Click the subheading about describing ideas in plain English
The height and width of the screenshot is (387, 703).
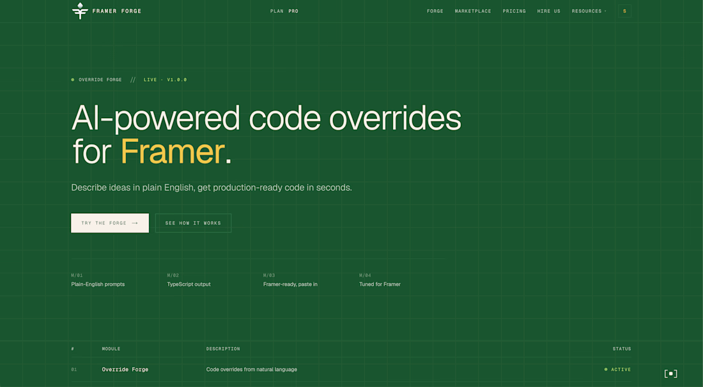[x=212, y=188]
